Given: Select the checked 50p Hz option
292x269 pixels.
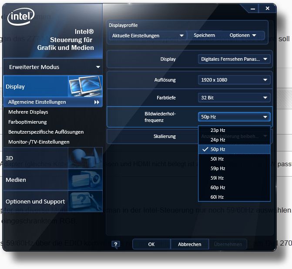Looking at the screenshot, I should tap(234, 149).
